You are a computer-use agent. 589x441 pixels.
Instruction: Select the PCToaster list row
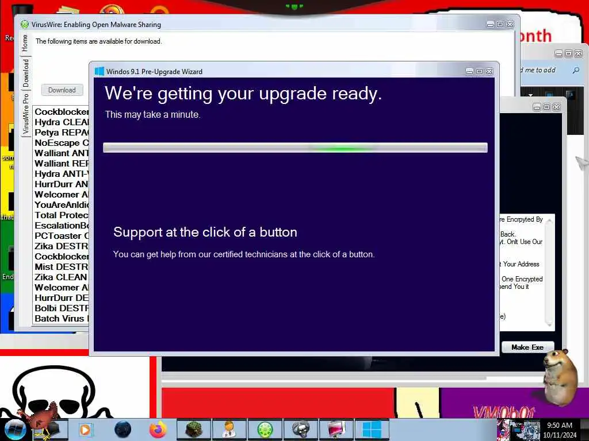pos(62,235)
